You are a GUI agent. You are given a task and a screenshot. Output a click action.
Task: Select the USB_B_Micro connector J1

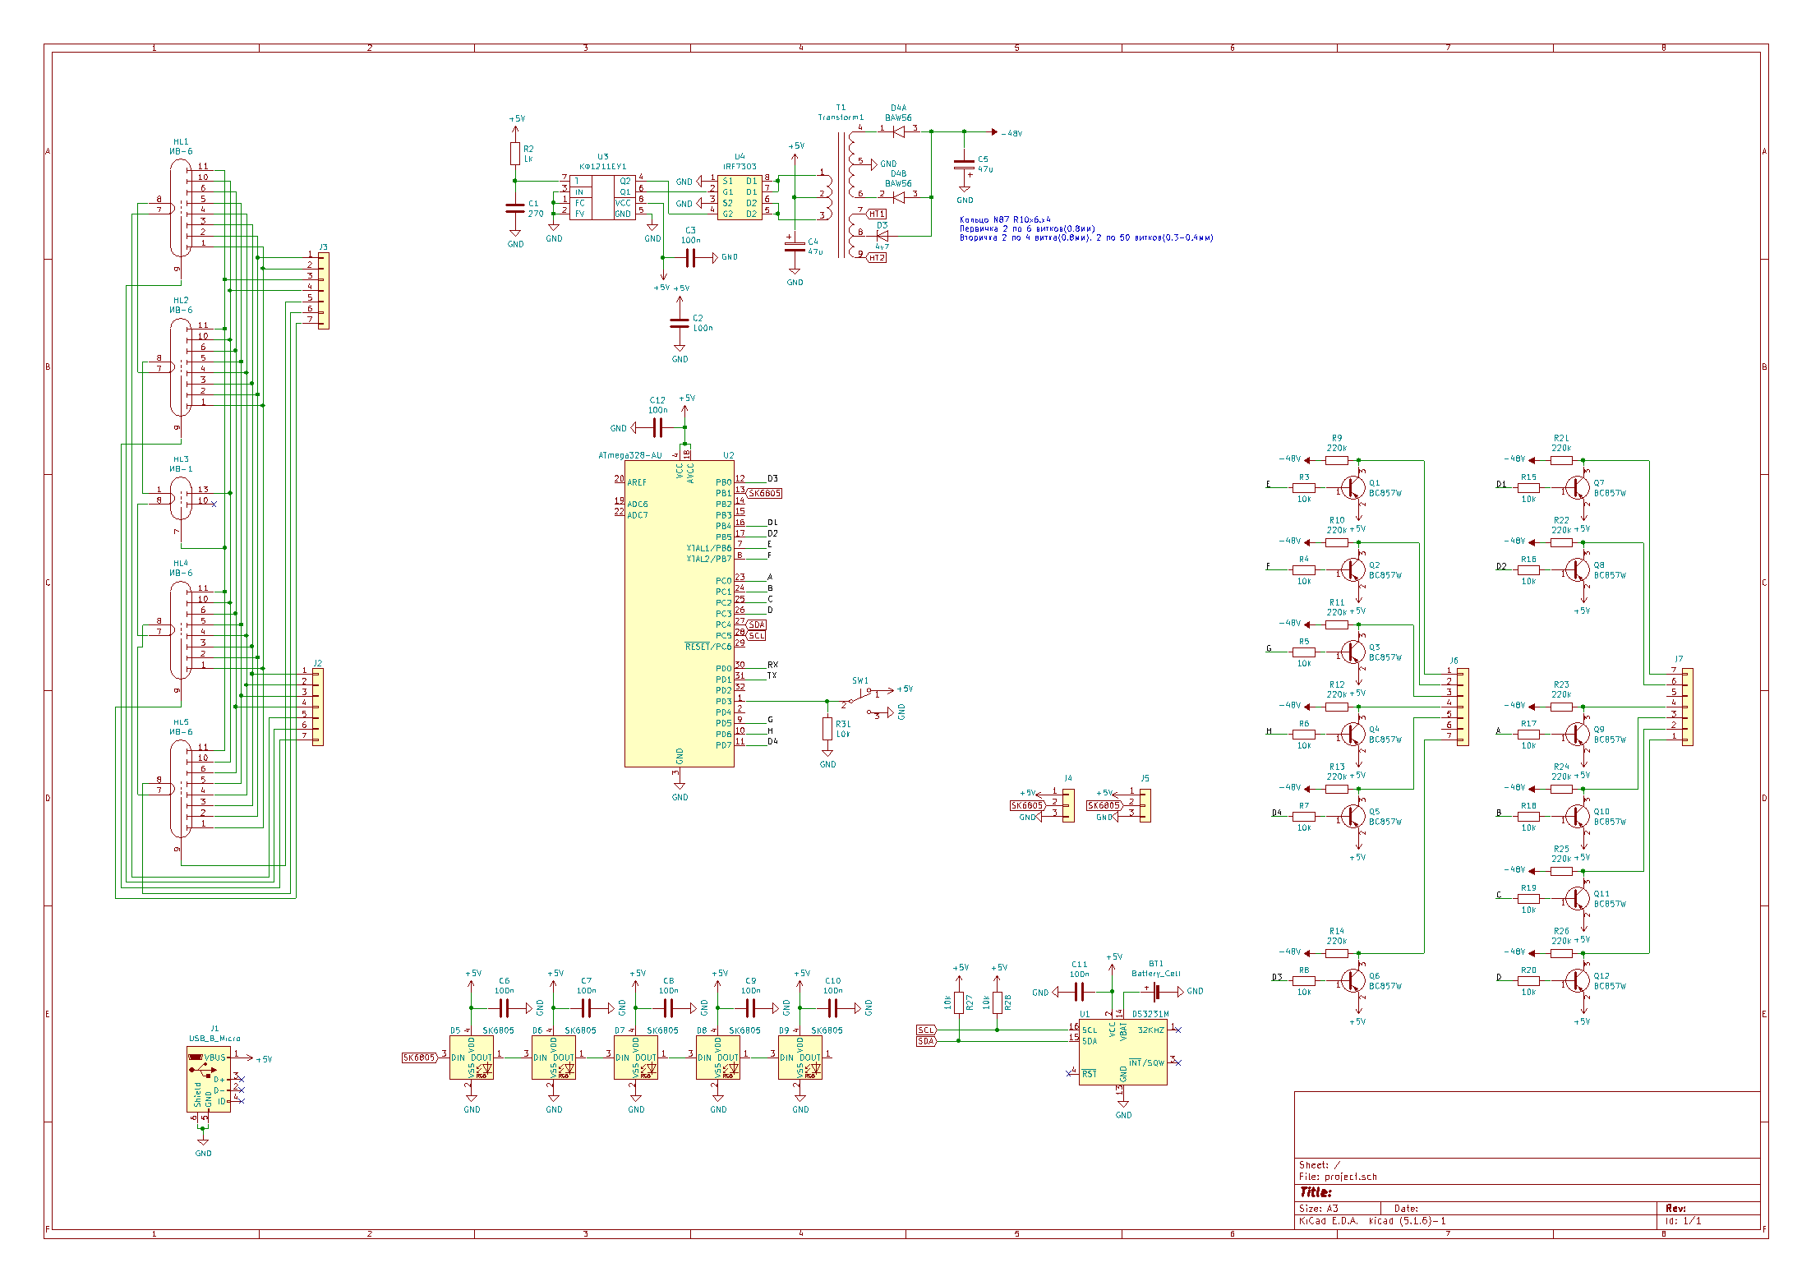click(x=208, y=1079)
